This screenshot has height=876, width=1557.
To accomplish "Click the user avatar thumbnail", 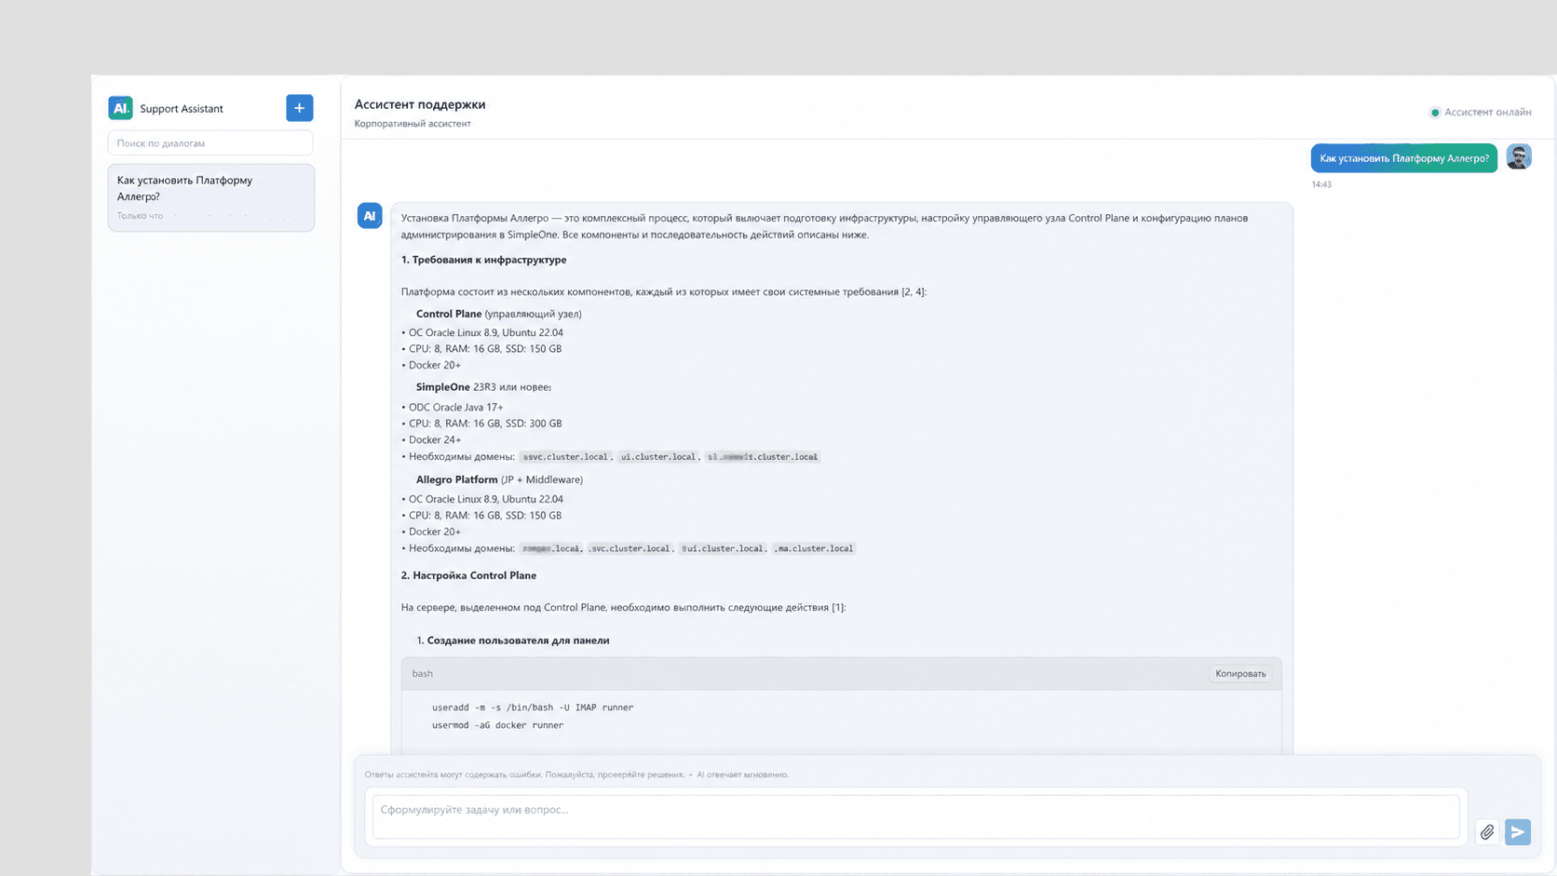I will [1519, 157].
